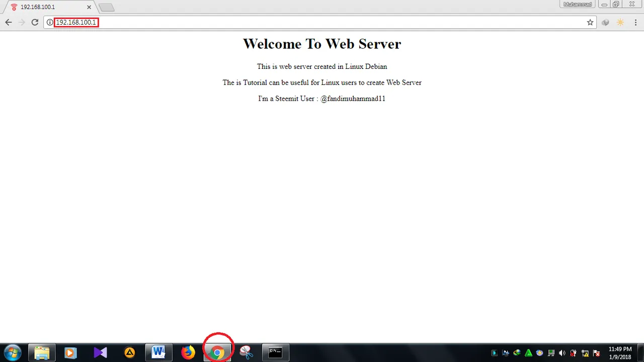Screen dimensions: 644x362
Task: Open Internet Download Manager tray icon
Action: pyautogui.click(x=517, y=353)
